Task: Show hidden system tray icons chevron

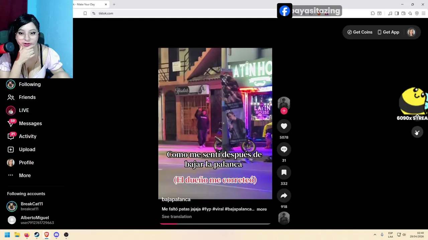Action: click(375, 235)
